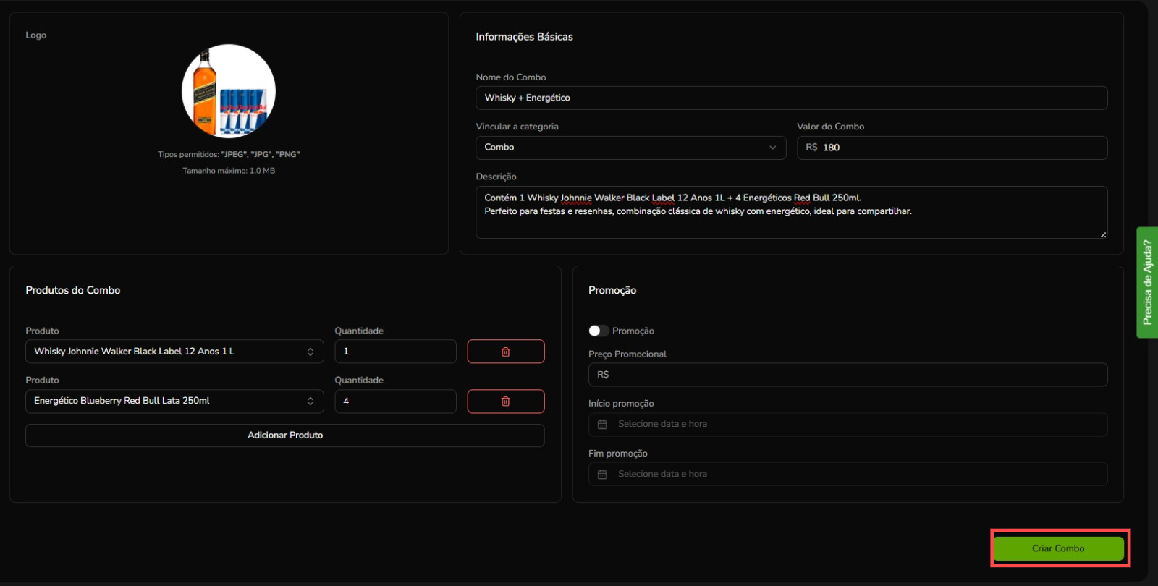Click the Tipos permitidos file types text

click(x=229, y=154)
